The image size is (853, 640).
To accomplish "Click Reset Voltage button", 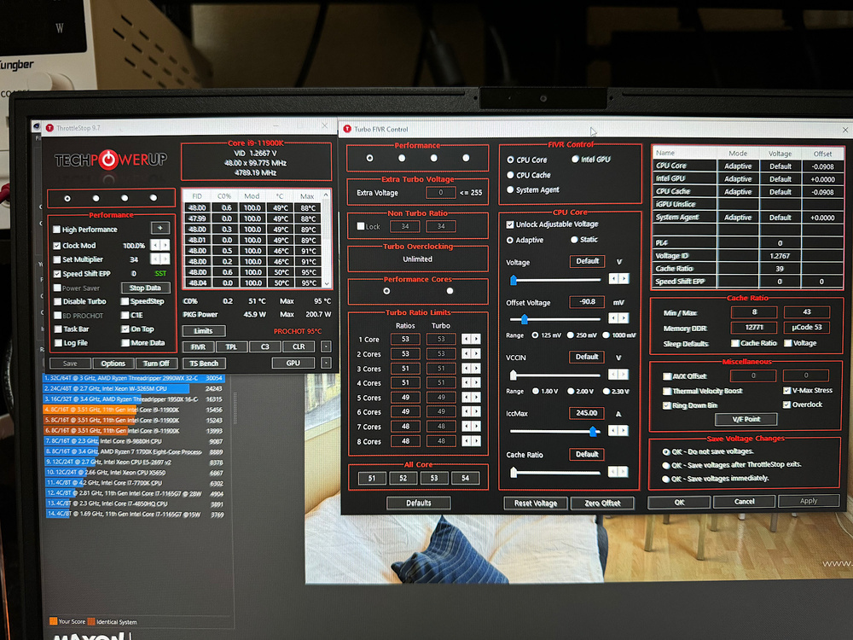I will [x=536, y=503].
